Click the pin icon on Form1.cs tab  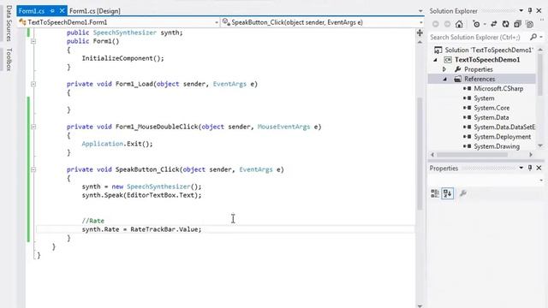pyautogui.click(x=52, y=11)
